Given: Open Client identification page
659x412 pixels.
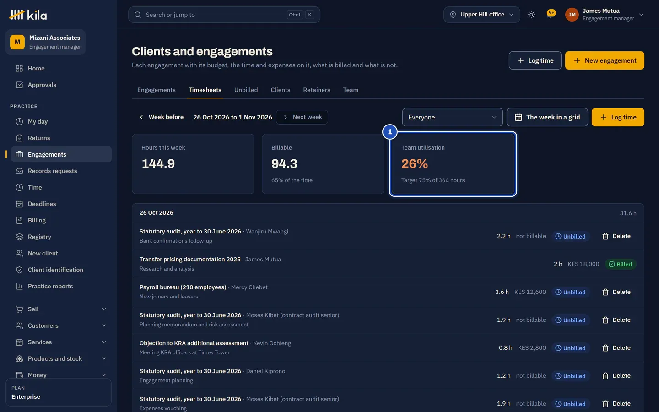Looking at the screenshot, I should click(61, 270).
